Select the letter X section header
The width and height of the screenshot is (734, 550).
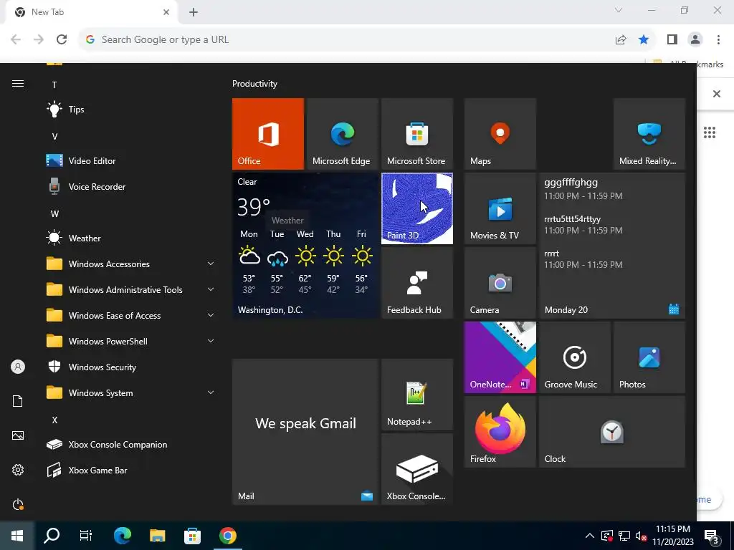click(54, 420)
